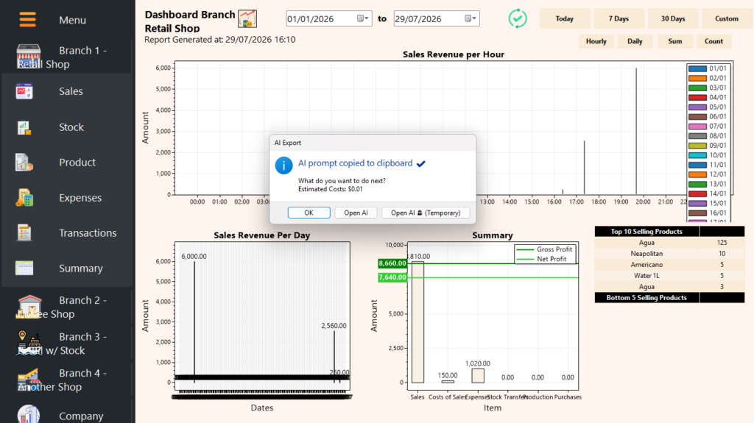Click the Branch 2 Coffee Shop building icon
This screenshot has height=423, width=754.
point(29,307)
